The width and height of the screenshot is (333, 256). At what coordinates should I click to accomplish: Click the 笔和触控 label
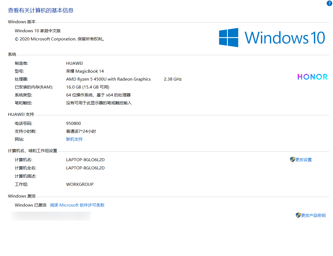click(23, 103)
